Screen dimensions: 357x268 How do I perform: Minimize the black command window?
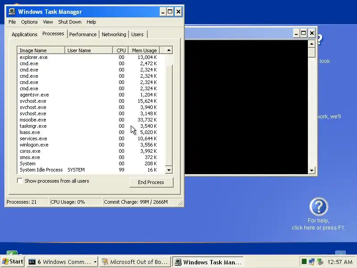click(x=296, y=33)
